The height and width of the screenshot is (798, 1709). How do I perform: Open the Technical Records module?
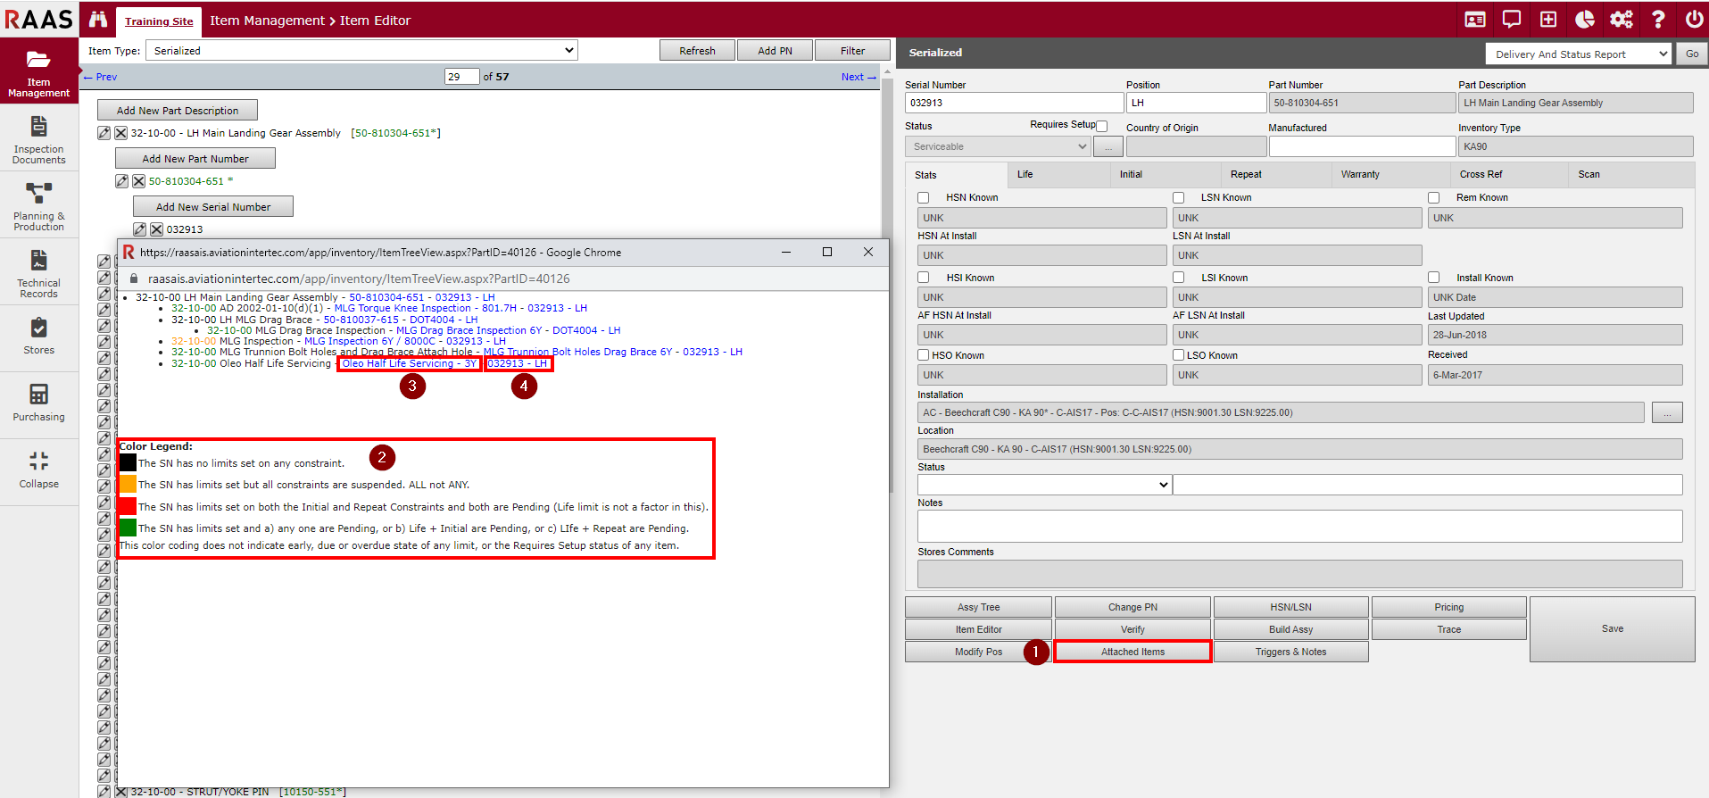(38, 273)
